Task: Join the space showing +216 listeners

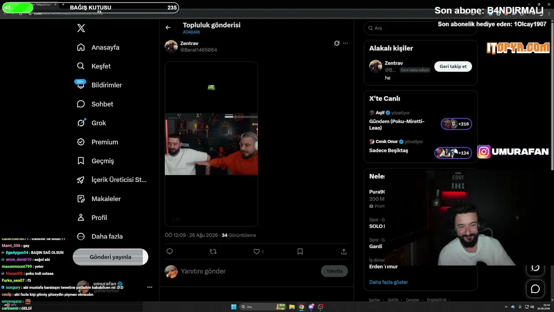Action: tap(456, 124)
